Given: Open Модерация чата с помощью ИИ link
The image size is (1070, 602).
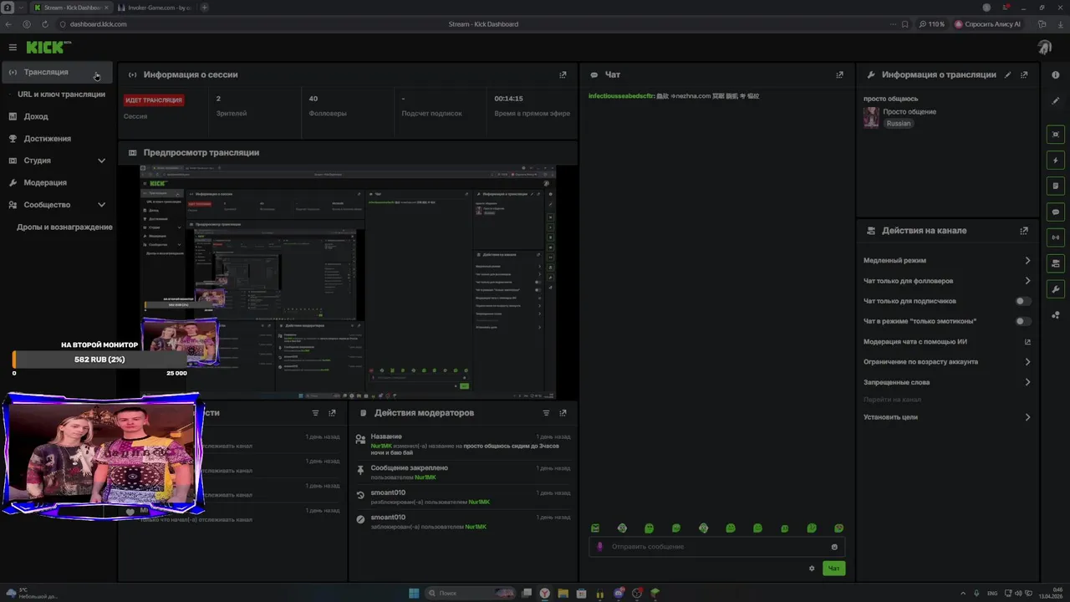Looking at the screenshot, I should point(947,342).
